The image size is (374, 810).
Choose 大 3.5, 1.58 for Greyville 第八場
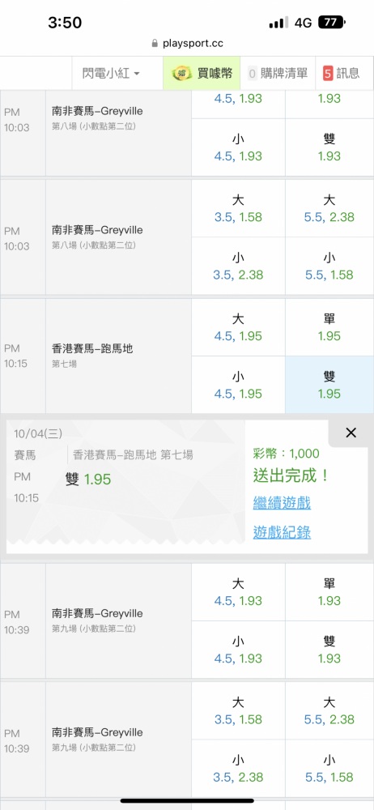point(238,208)
